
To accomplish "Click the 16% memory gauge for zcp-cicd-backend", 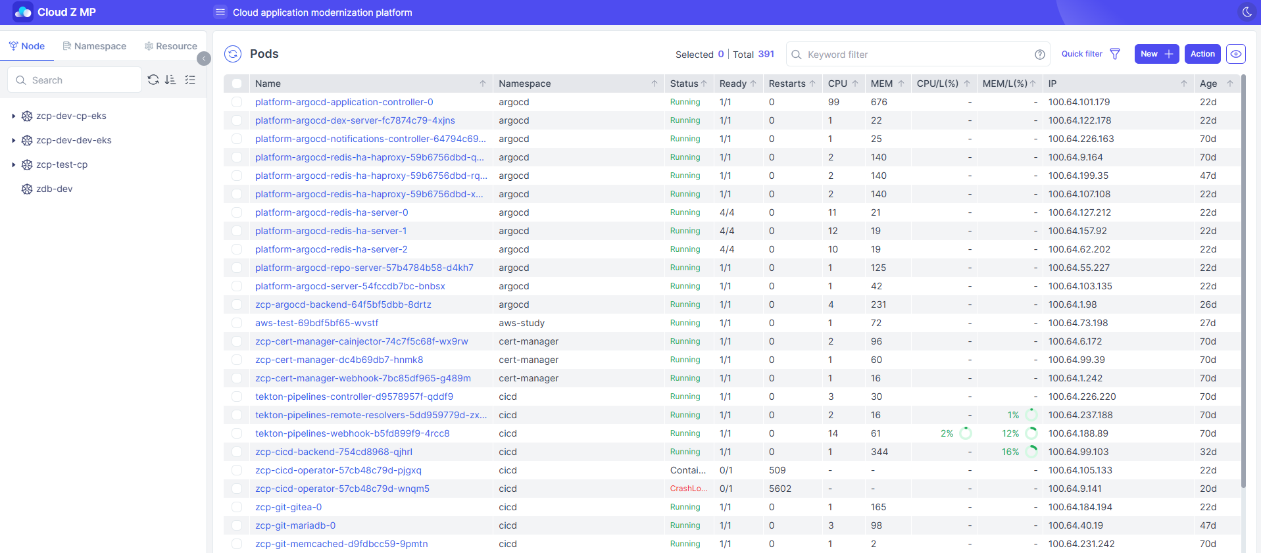I will point(1031,452).
